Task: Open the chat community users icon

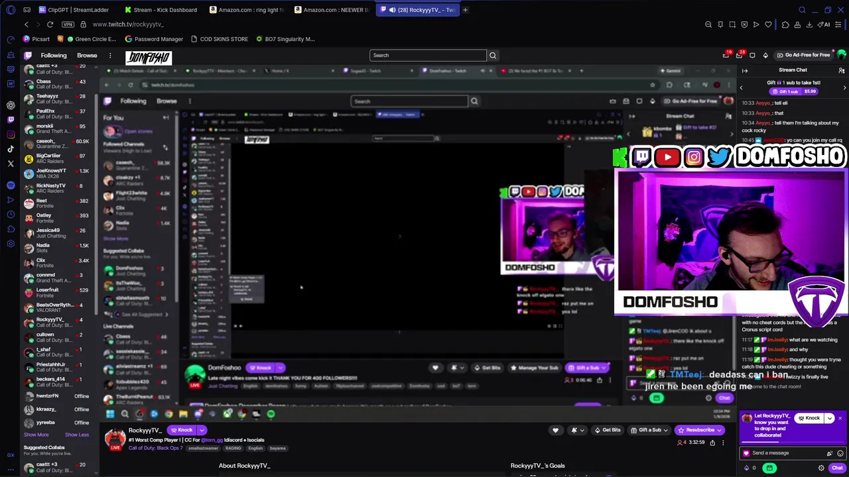Action: tap(841, 70)
